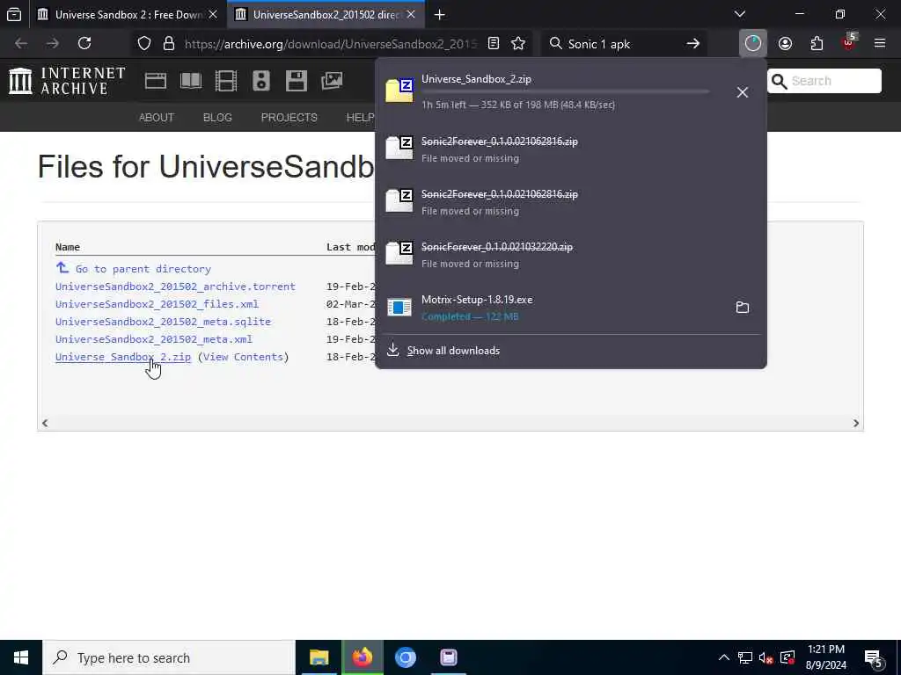The height and width of the screenshot is (675, 901).
Task: Open the muted volume tray icon
Action: (765, 657)
